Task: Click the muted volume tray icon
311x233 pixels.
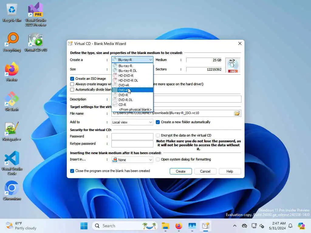Action: 262,226
